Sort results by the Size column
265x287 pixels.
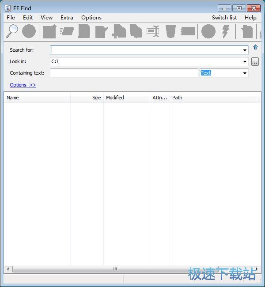click(x=87, y=98)
